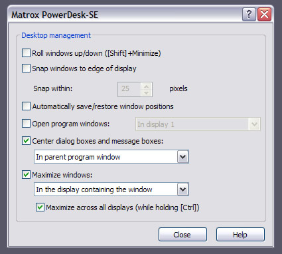Click the context help question mark icon

point(249,15)
